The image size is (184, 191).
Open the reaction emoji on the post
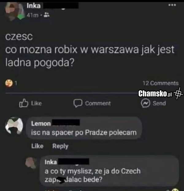[9, 83]
